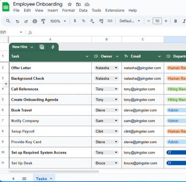Select column B header
Viewport: 186px width, 182px height.
107,39
